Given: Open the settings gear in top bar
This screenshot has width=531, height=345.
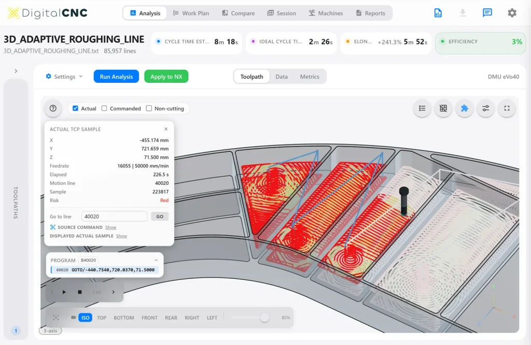Looking at the screenshot, I should (x=512, y=13).
